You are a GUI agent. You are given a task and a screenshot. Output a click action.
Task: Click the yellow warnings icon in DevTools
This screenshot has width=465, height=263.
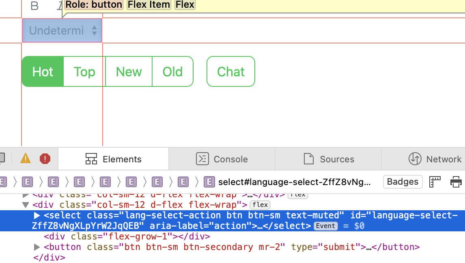pos(25,159)
